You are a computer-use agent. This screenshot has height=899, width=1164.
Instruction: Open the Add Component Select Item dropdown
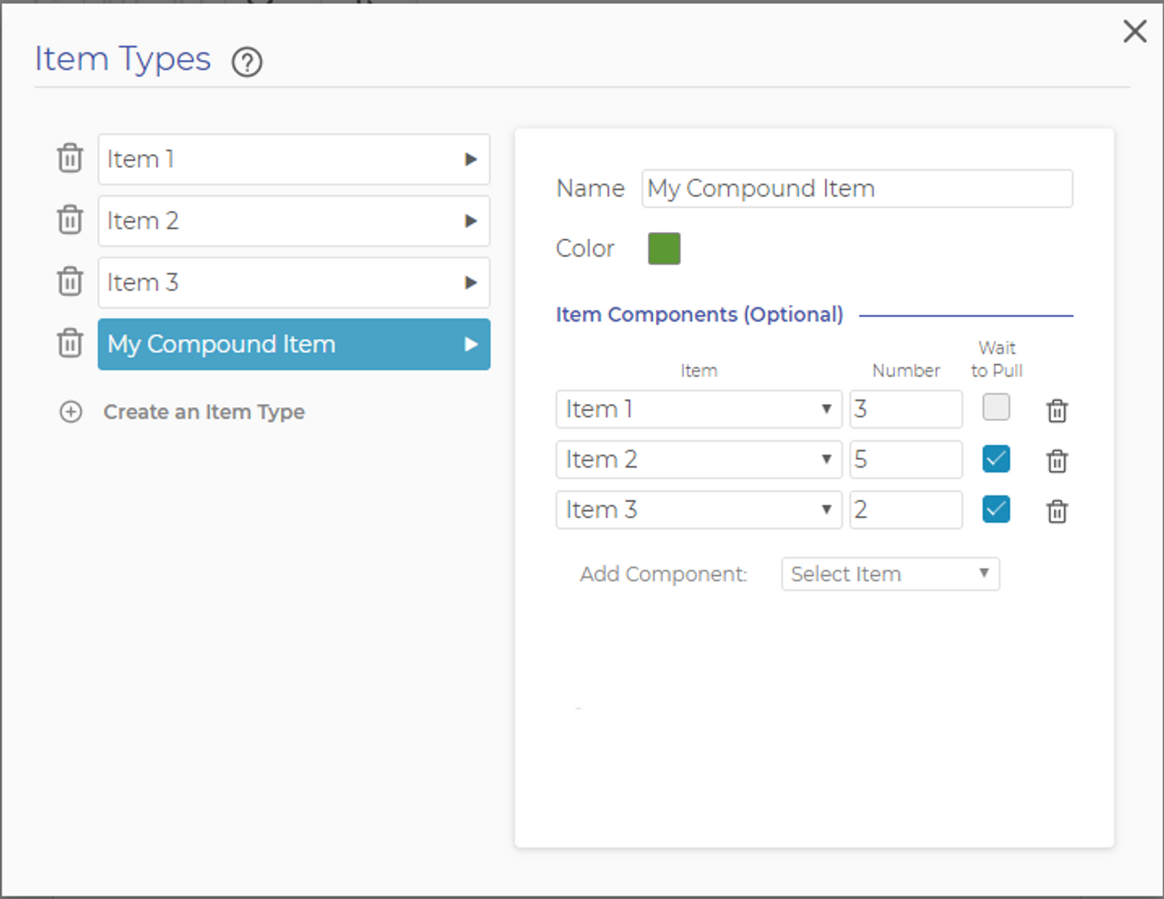tap(890, 574)
